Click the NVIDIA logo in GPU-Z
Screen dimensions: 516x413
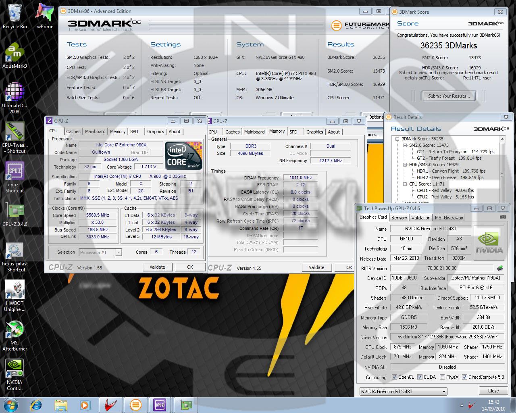tap(489, 243)
